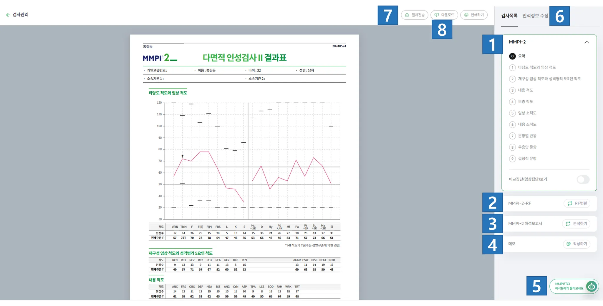This screenshot has height=306, width=603.
Task: Click the 성별 : 남자 field in the report
Action: pyautogui.click(x=307, y=70)
